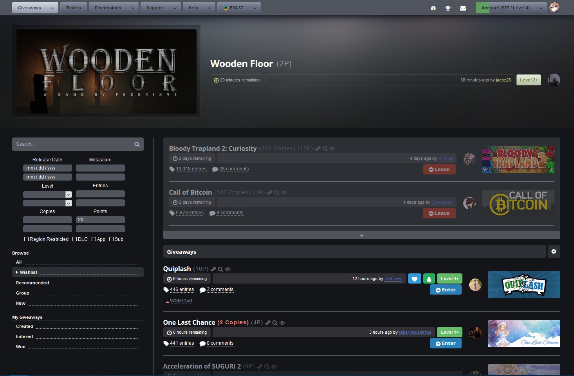Click the Wooden Floor giveaway progress bar
574x376 pixels.
coord(389,80)
